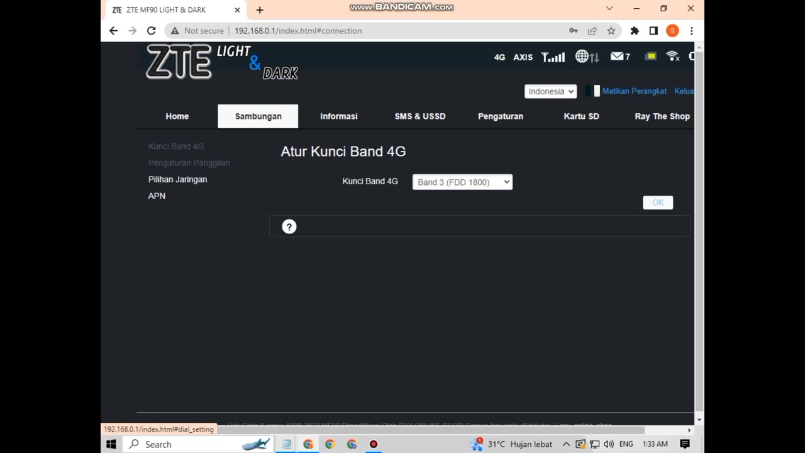Image resolution: width=805 pixels, height=453 pixels.
Task: Click the globe data connection icon
Action: click(587, 57)
